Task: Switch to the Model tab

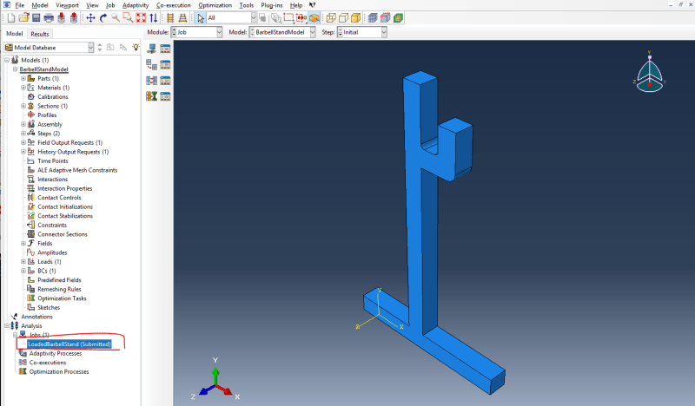Action: pos(14,34)
